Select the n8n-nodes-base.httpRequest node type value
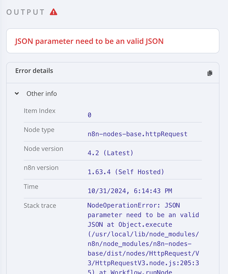 138,134
